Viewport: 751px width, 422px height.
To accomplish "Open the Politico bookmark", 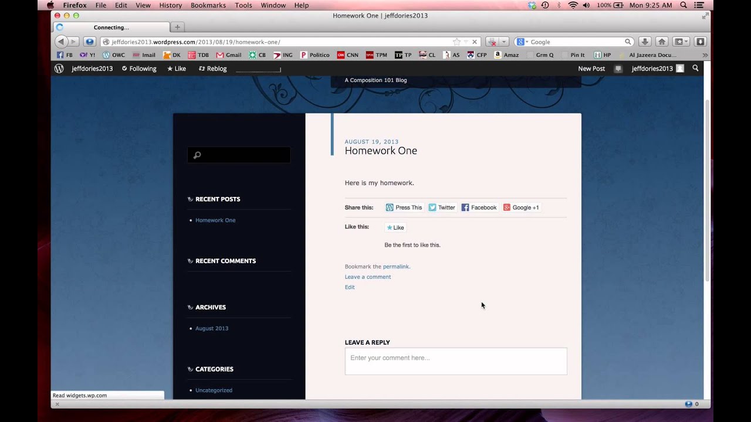I will click(x=315, y=55).
